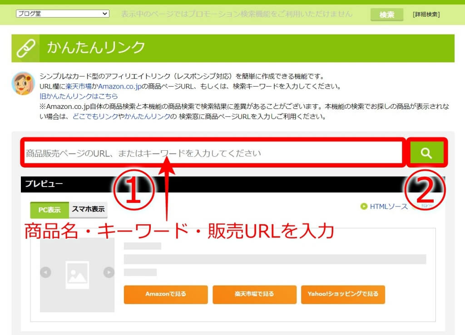Open the Amazon.co.jp link in description

120,86
